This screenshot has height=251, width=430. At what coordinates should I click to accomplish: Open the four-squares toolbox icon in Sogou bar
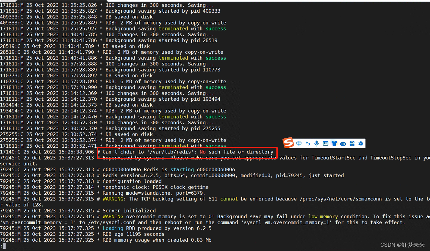(352, 143)
